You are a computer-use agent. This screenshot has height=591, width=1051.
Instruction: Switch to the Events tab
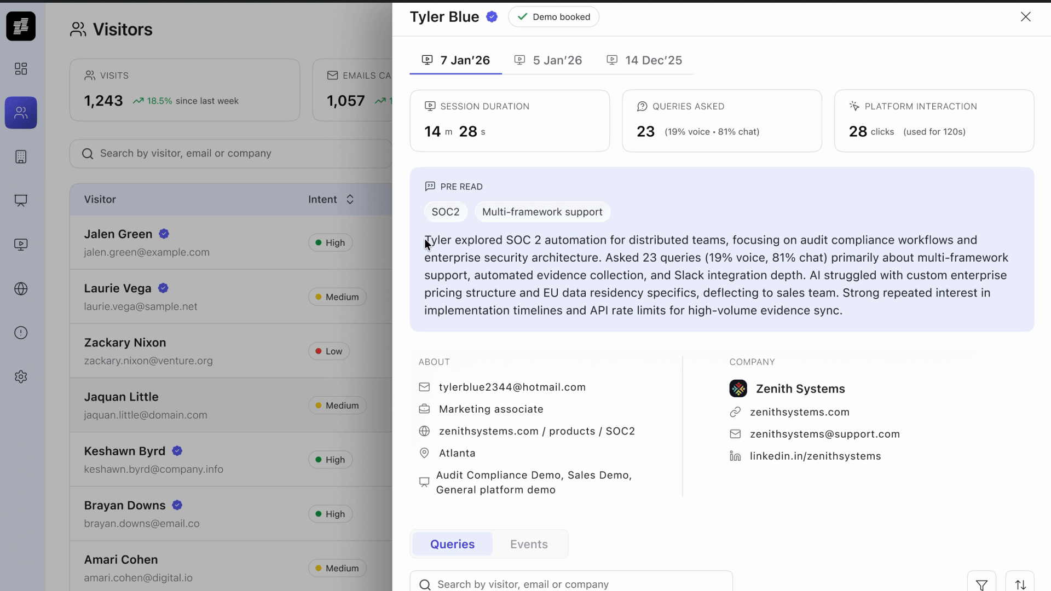click(528, 544)
